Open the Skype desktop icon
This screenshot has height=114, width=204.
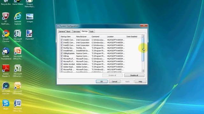click(x=6, y=104)
